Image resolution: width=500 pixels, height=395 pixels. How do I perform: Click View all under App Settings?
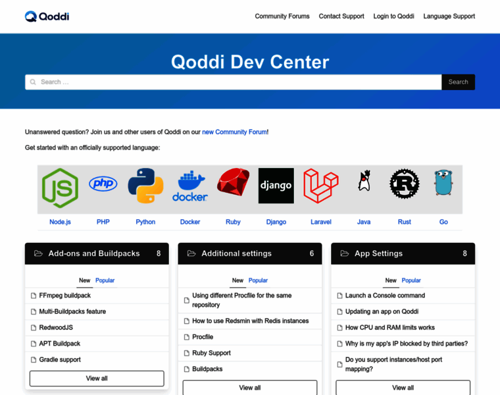point(403,388)
